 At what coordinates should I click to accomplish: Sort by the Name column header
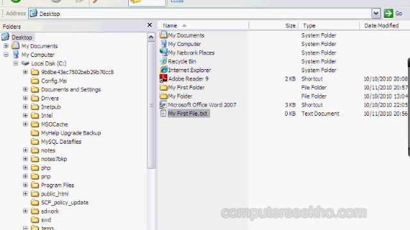pyautogui.click(x=203, y=26)
